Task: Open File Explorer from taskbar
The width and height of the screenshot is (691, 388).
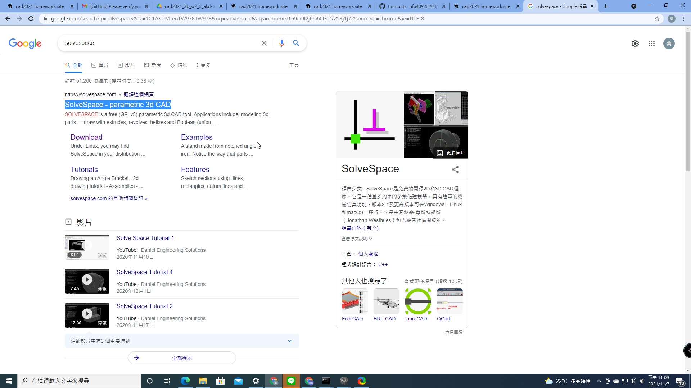Action: (x=203, y=381)
